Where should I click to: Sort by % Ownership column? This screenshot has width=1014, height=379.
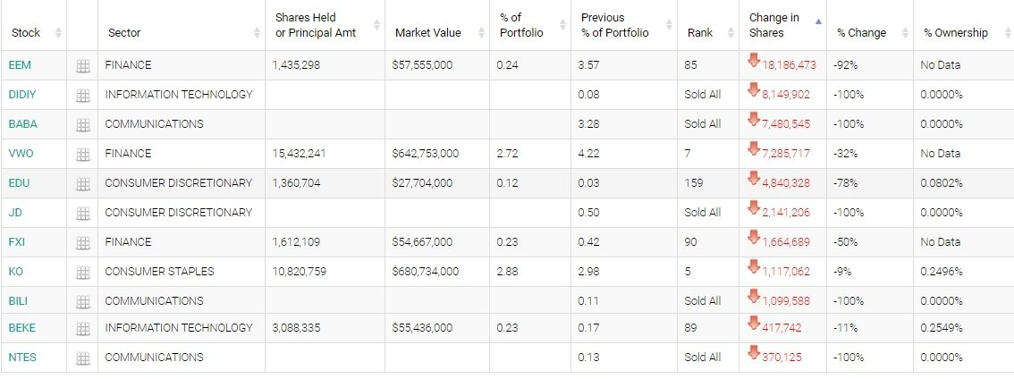coord(956,33)
